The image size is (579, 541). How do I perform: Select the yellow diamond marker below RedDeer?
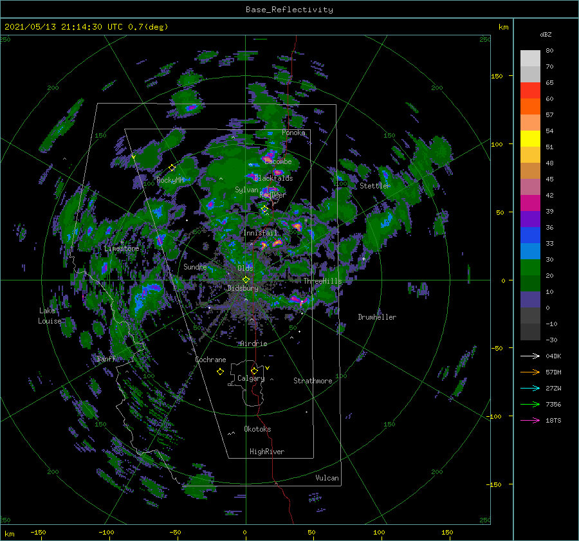point(264,209)
